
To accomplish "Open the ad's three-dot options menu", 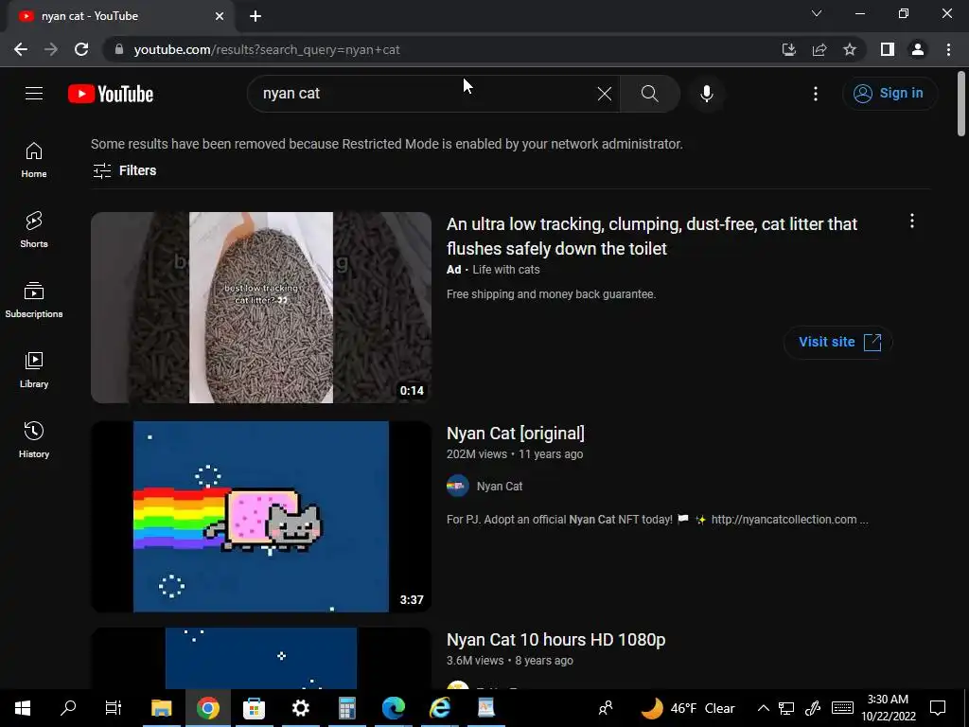I will (912, 222).
